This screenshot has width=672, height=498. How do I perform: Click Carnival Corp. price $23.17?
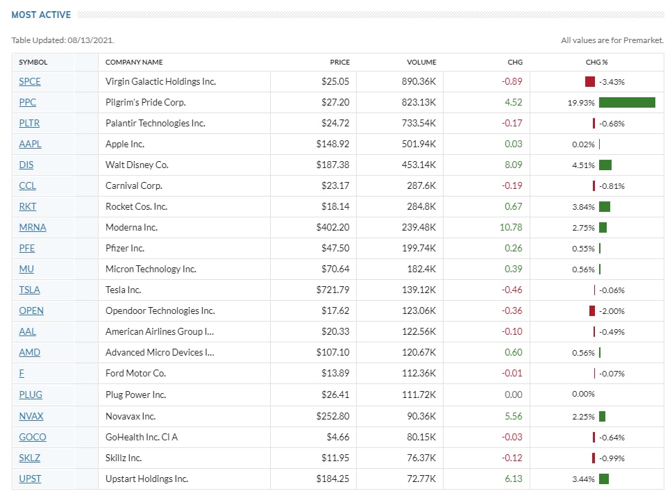pos(335,185)
